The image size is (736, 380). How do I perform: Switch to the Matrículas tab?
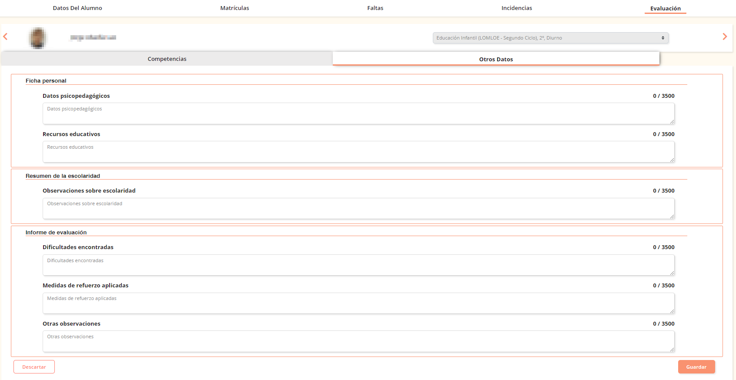pos(235,8)
